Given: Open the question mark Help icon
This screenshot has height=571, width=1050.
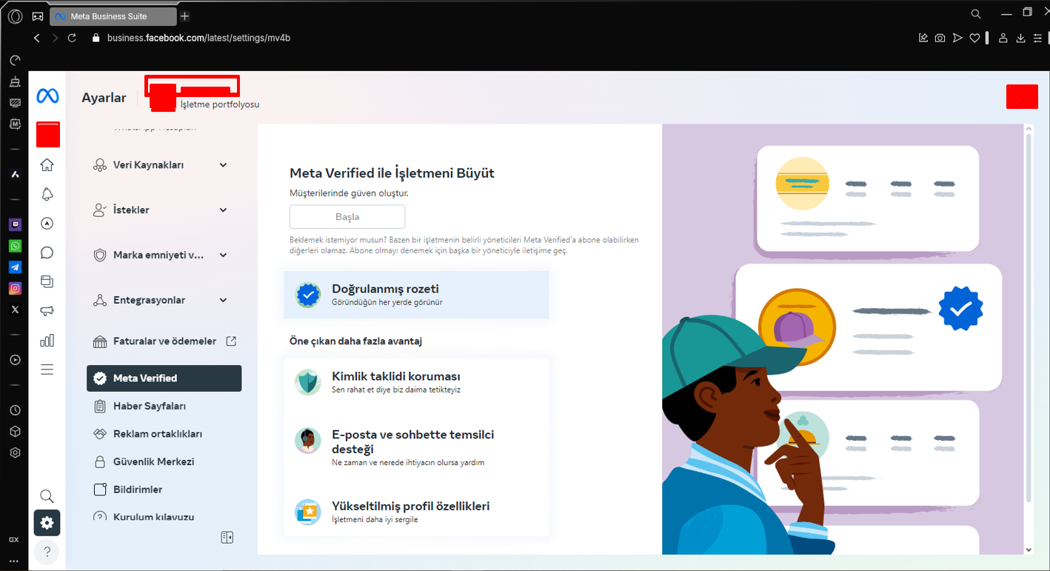Looking at the screenshot, I should point(47,552).
